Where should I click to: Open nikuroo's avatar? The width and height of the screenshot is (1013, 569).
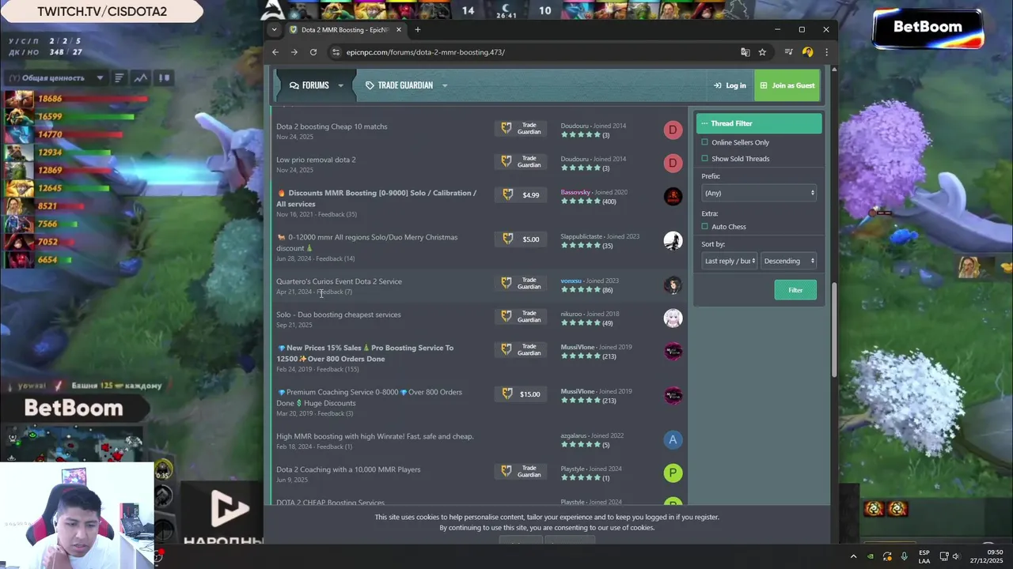673,318
